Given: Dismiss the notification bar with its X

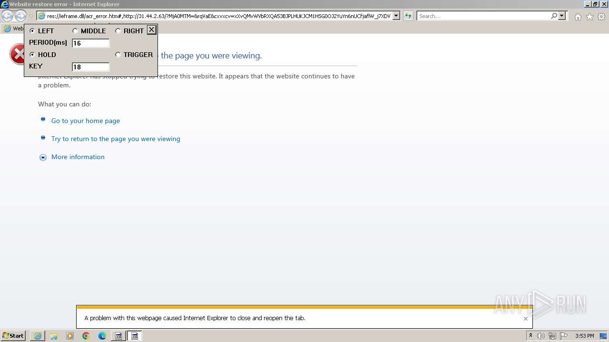Looking at the screenshot, I should 525,319.
